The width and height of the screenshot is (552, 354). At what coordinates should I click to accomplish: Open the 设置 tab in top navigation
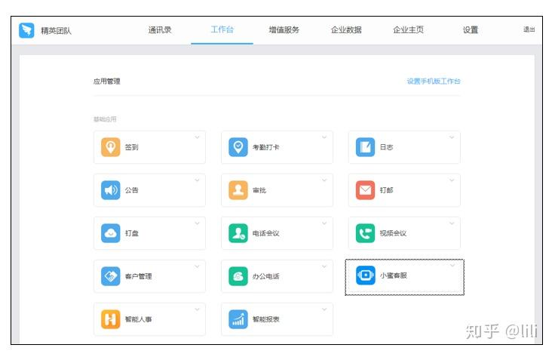pos(471,30)
